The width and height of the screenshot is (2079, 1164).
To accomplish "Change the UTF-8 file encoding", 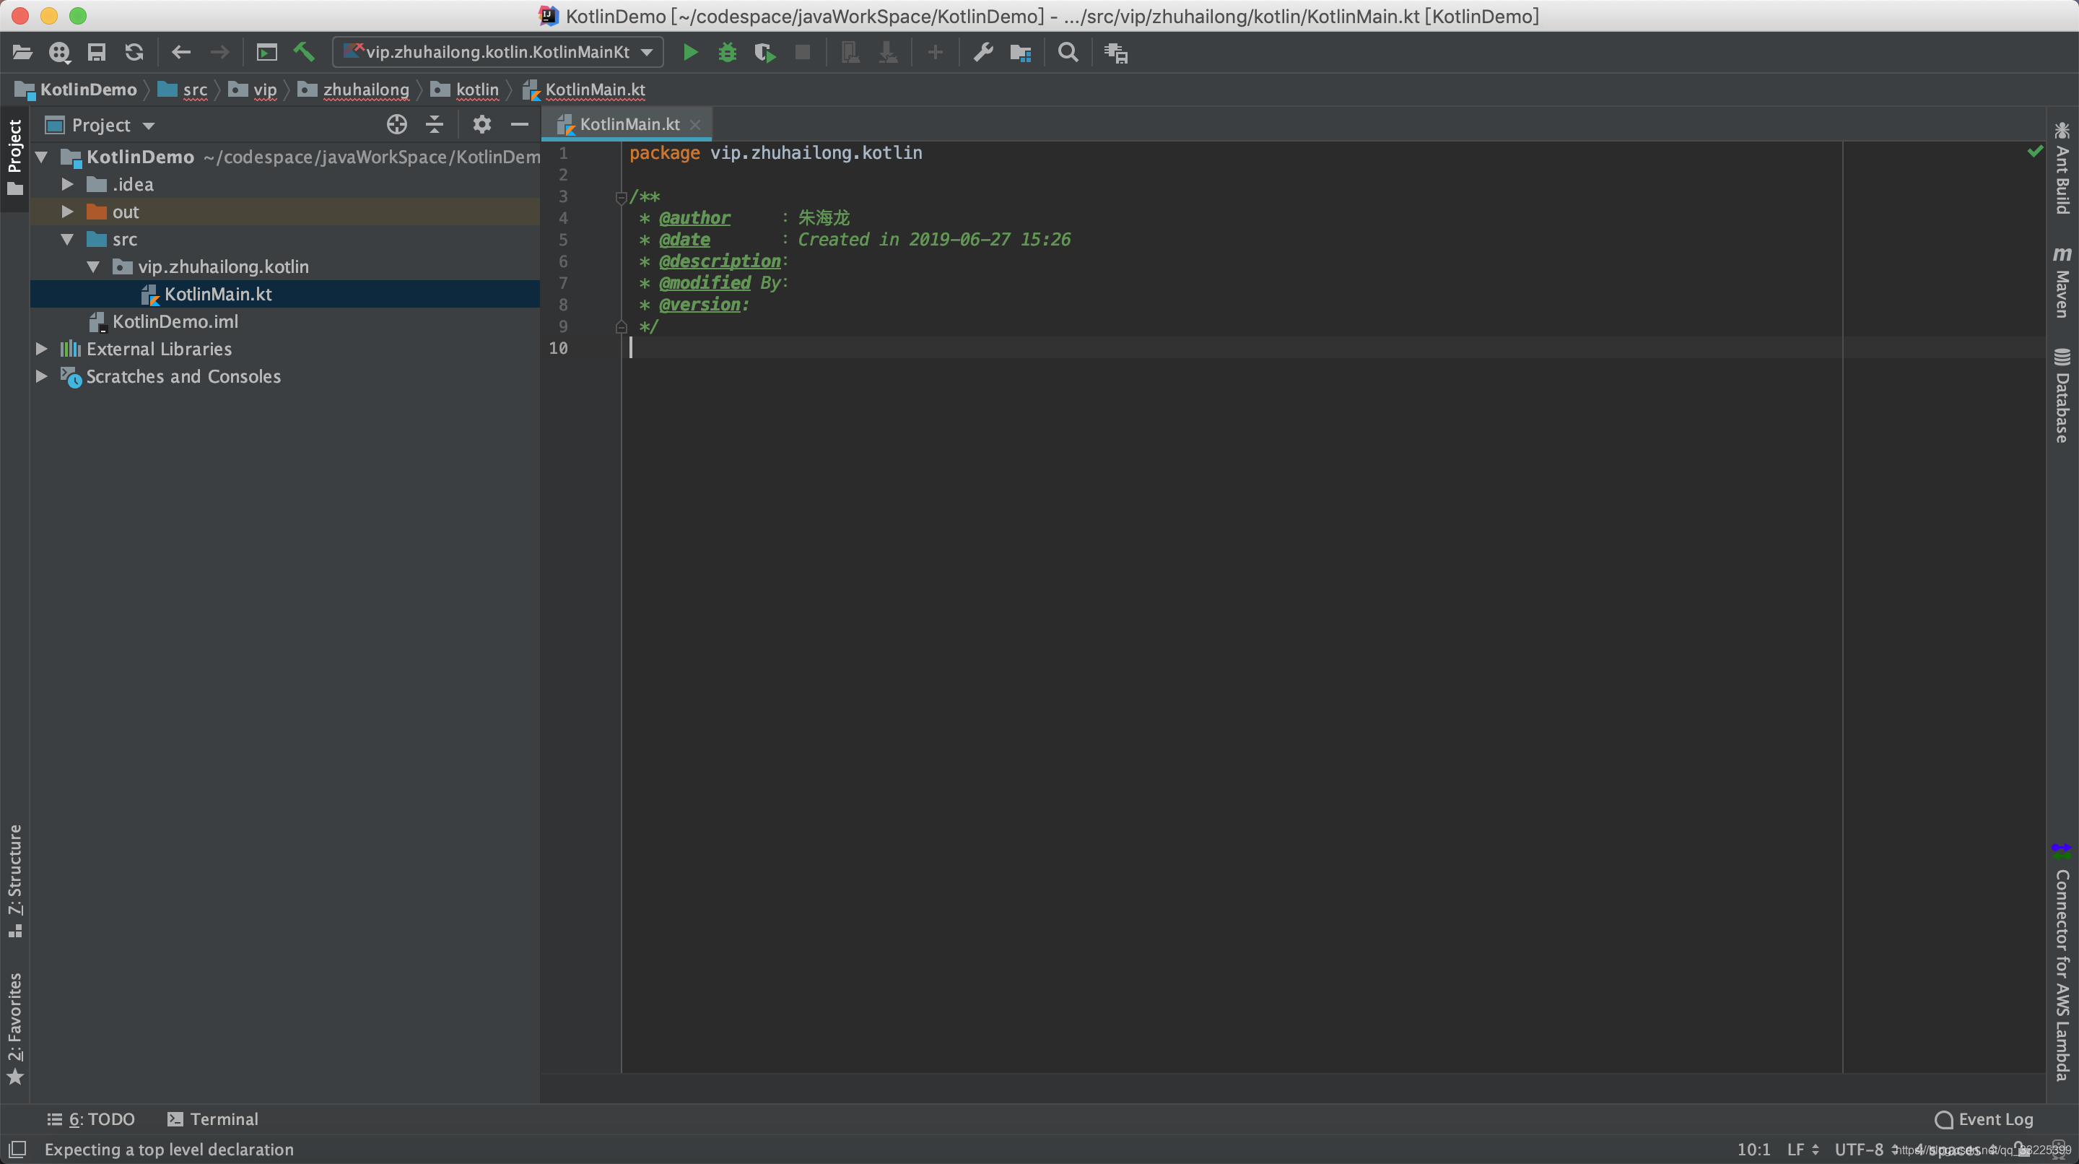I will click(x=1866, y=1149).
